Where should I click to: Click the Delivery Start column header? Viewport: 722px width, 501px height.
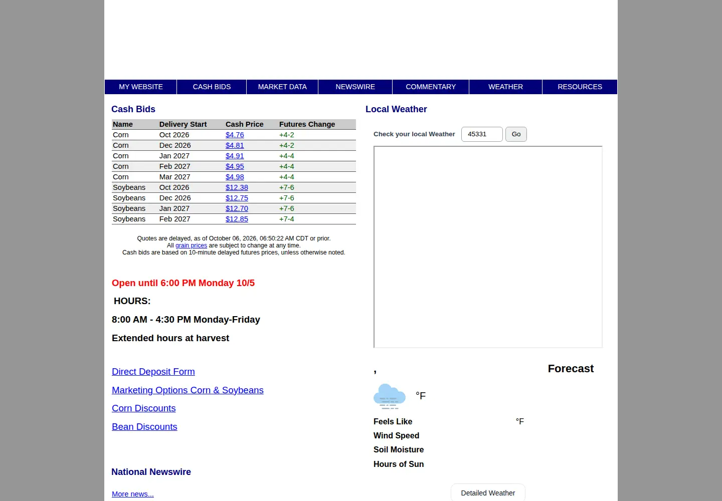coord(183,124)
